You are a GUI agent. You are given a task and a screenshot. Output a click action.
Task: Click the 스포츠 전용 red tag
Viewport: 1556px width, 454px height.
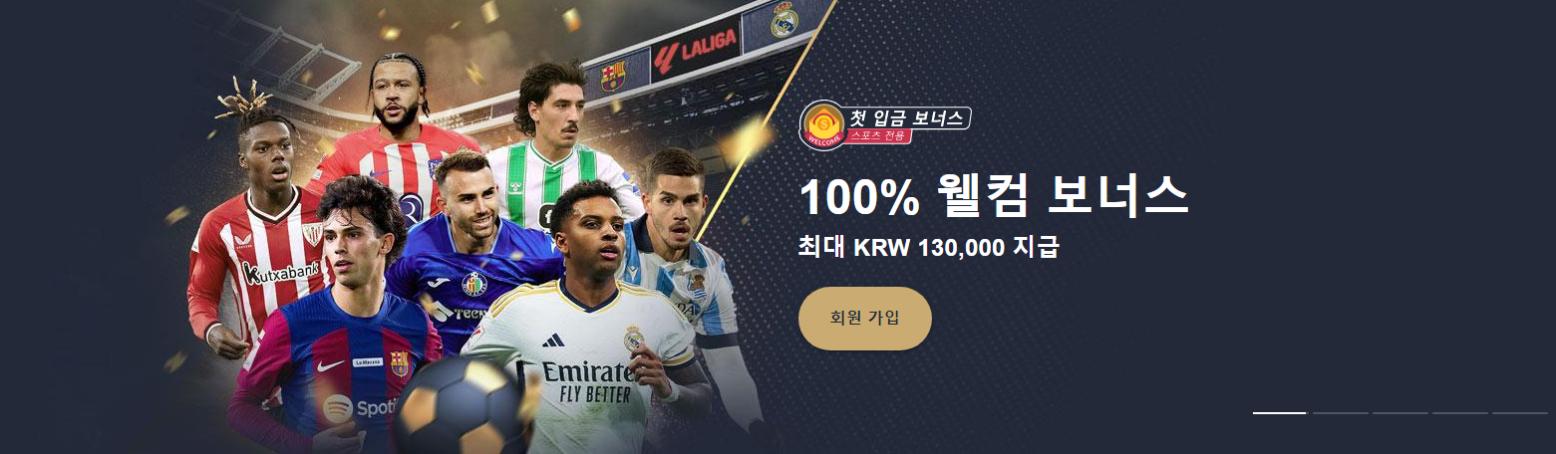[877, 134]
